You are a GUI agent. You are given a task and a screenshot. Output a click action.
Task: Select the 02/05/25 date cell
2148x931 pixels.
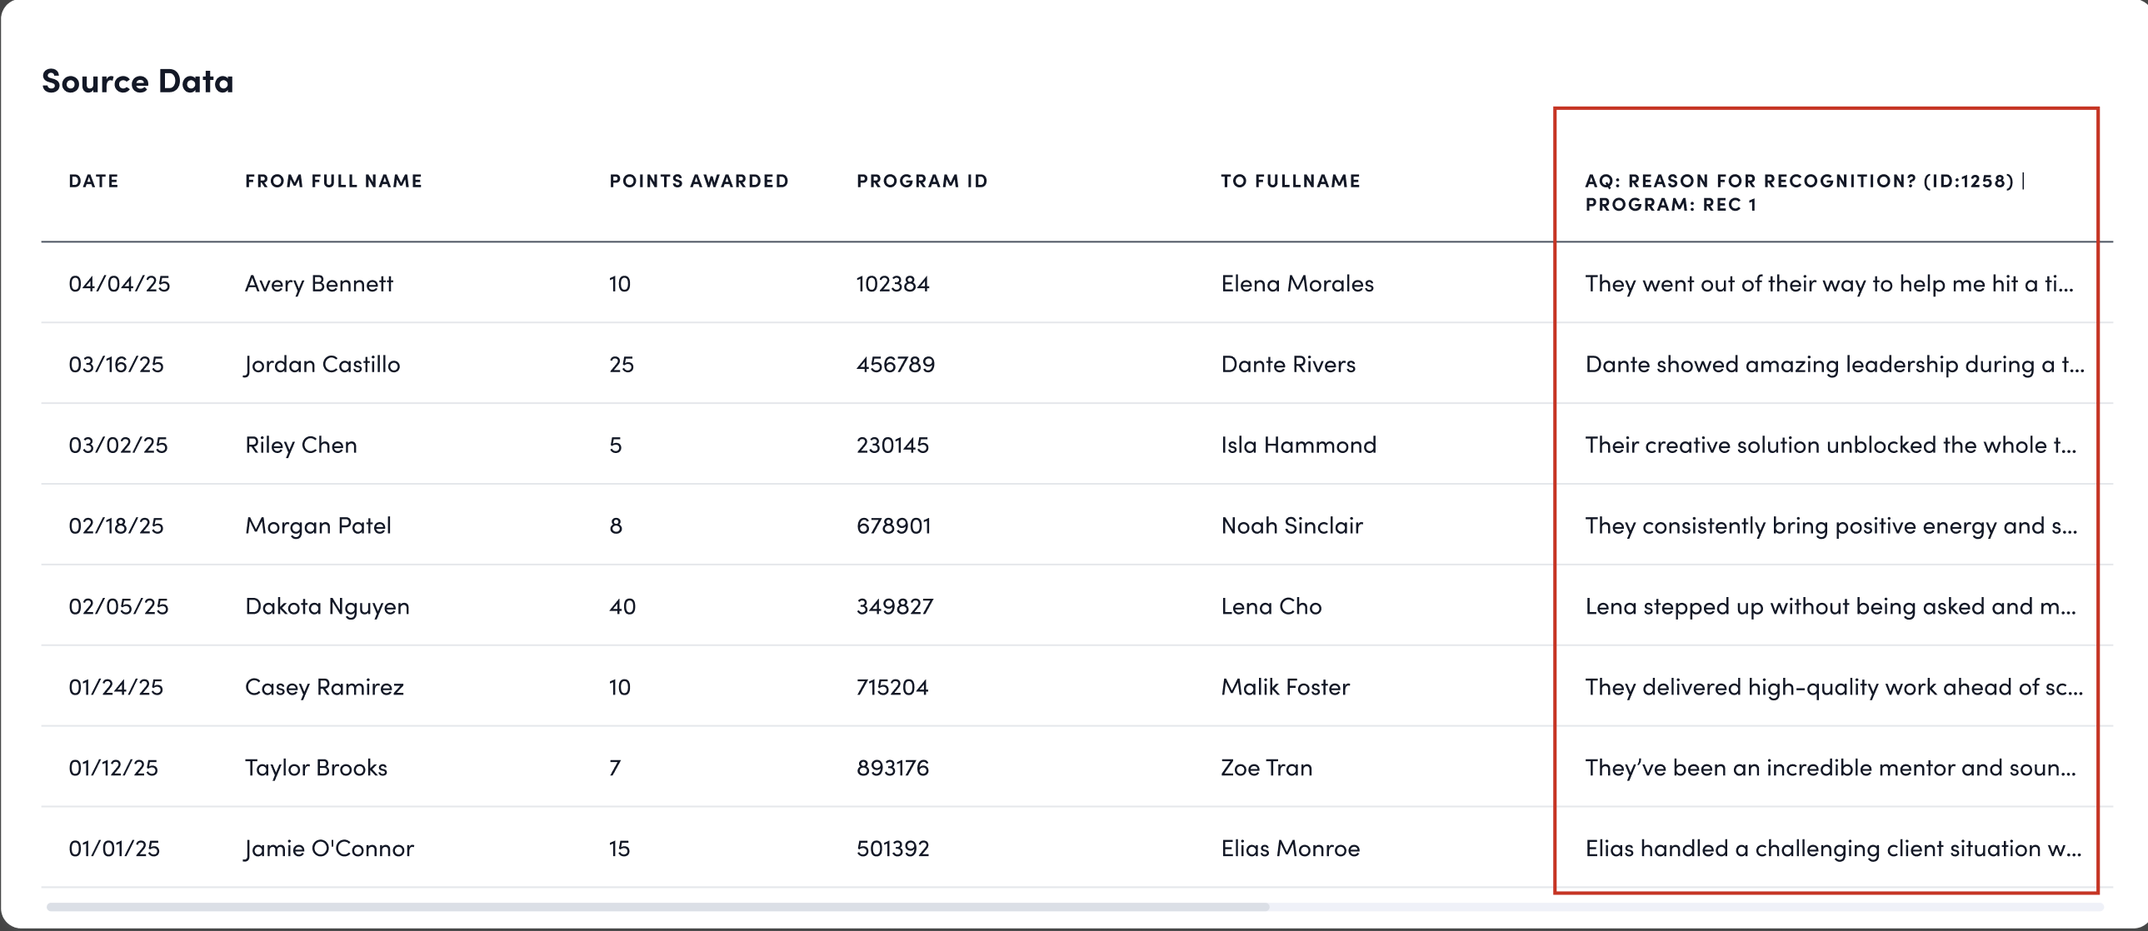tap(118, 607)
